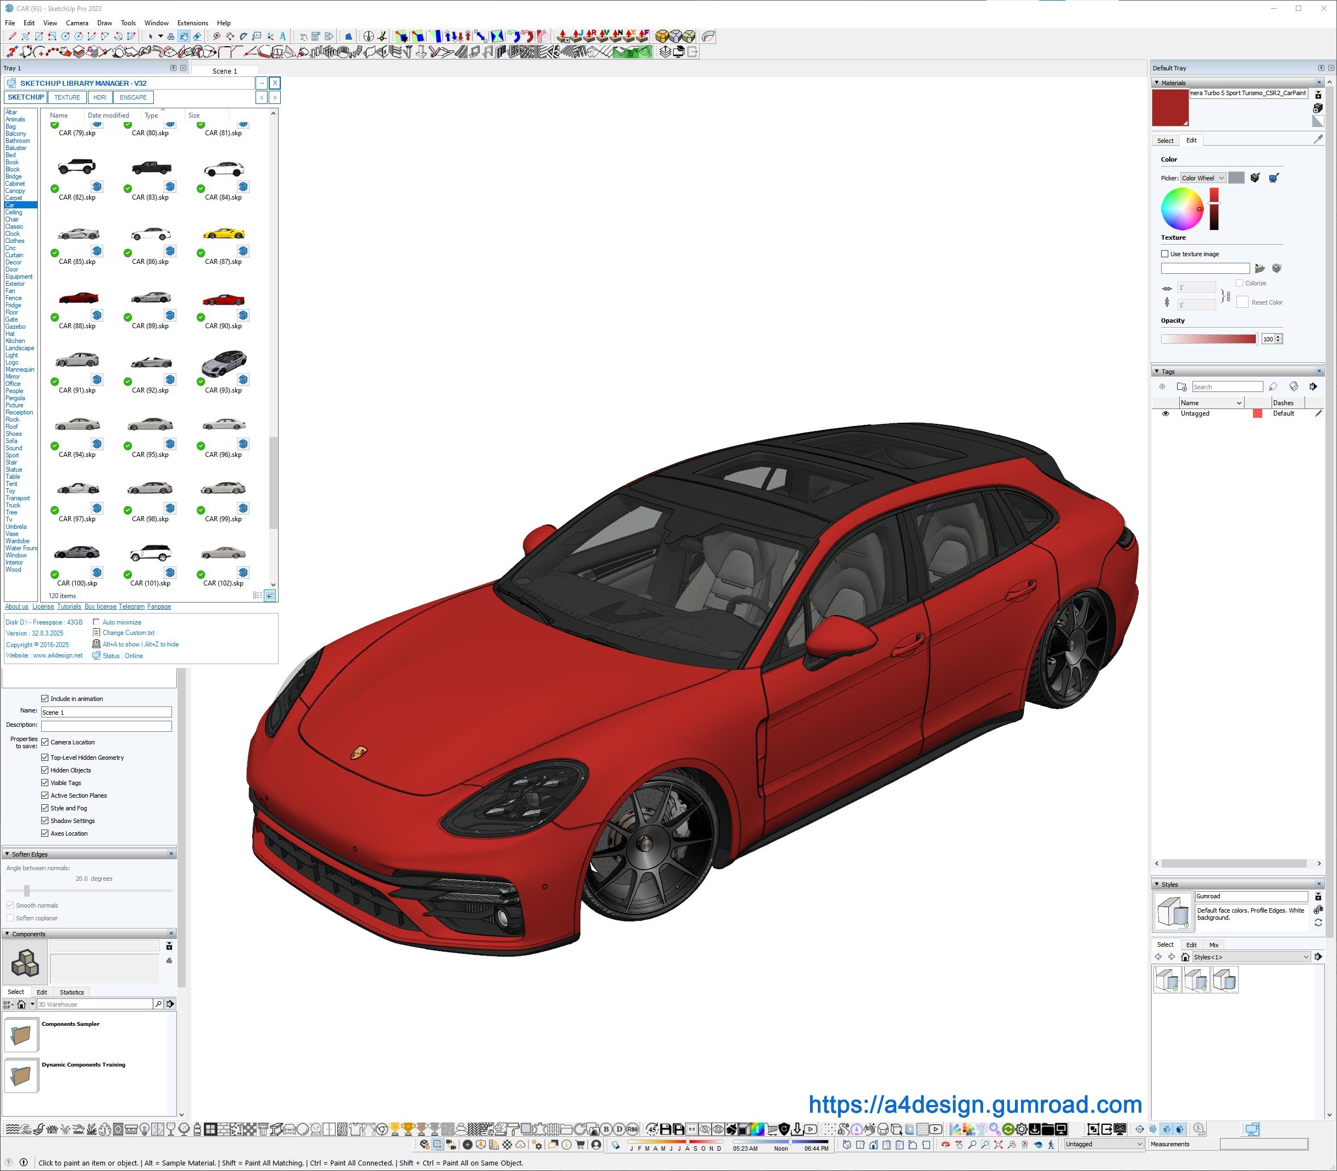1337x1171 pixels.
Task: Click the Add Tag plus icon
Action: click(x=1162, y=387)
